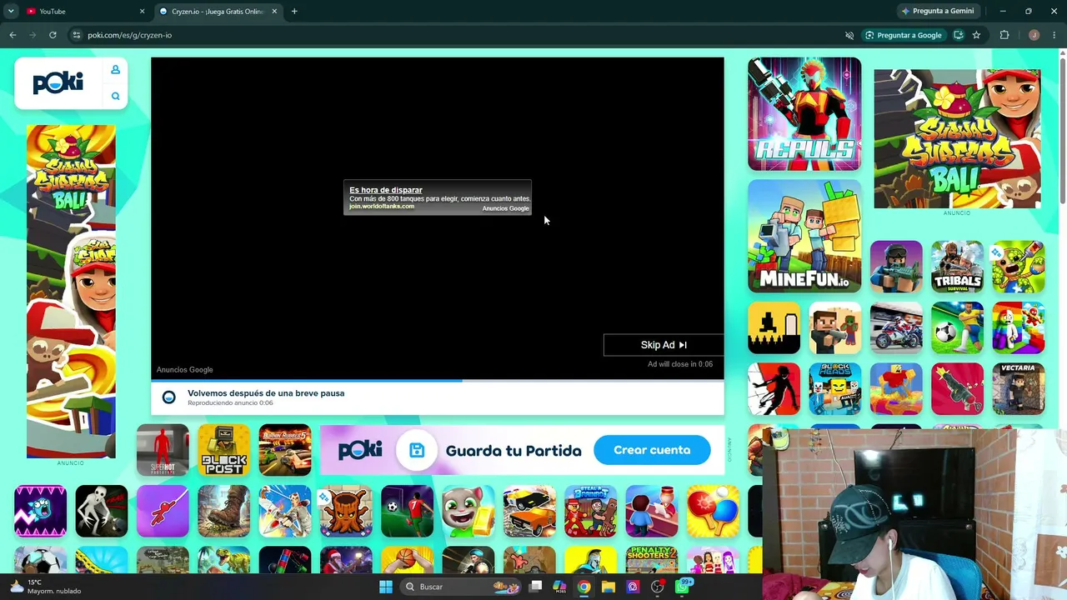This screenshot has width=1067, height=600.
Task: Switch to the YouTube tab
Action: pos(84,12)
